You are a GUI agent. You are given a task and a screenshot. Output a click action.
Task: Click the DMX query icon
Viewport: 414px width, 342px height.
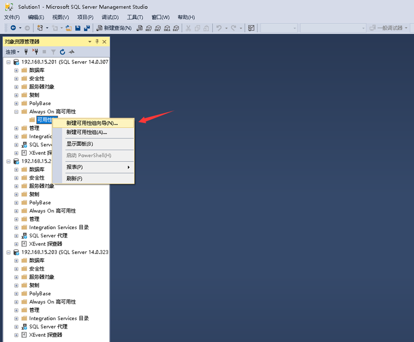pos(157,28)
